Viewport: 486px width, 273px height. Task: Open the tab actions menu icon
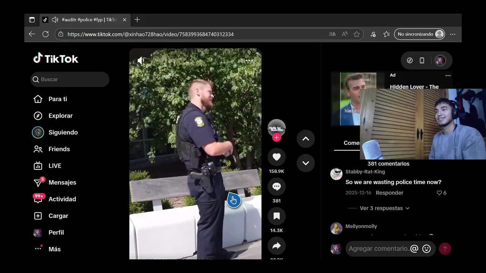click(x=32, y=20)
